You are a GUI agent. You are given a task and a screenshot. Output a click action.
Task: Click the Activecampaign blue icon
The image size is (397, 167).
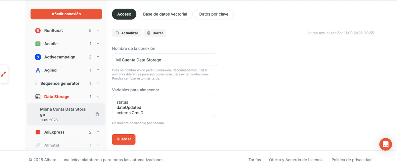tap(38, 57)
